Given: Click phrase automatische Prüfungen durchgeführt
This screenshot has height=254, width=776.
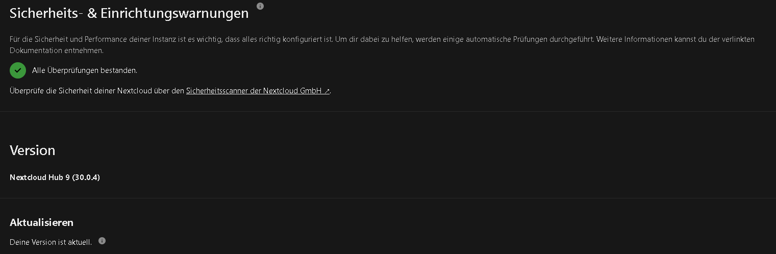Looking at the screenshot, I should coord(530,39).
